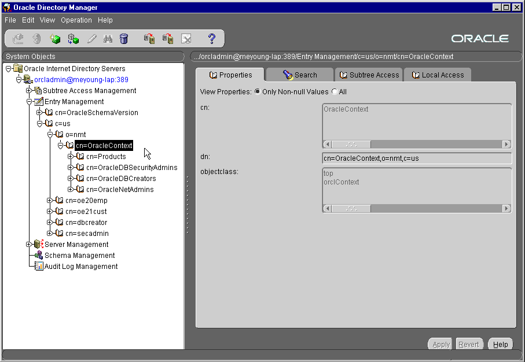This screenshot has width=525, height=362.
Task: Click the Create new entry toolbar icon
Action: click(55, 39)
